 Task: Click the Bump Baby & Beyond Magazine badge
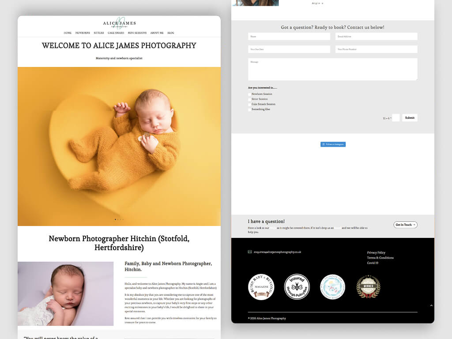261,287
